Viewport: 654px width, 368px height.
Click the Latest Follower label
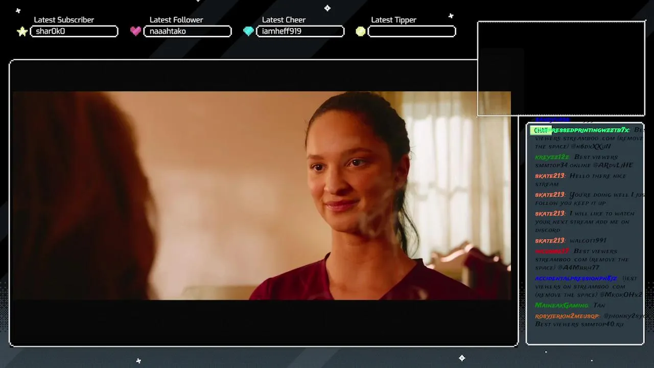click(x=176, y=20)
